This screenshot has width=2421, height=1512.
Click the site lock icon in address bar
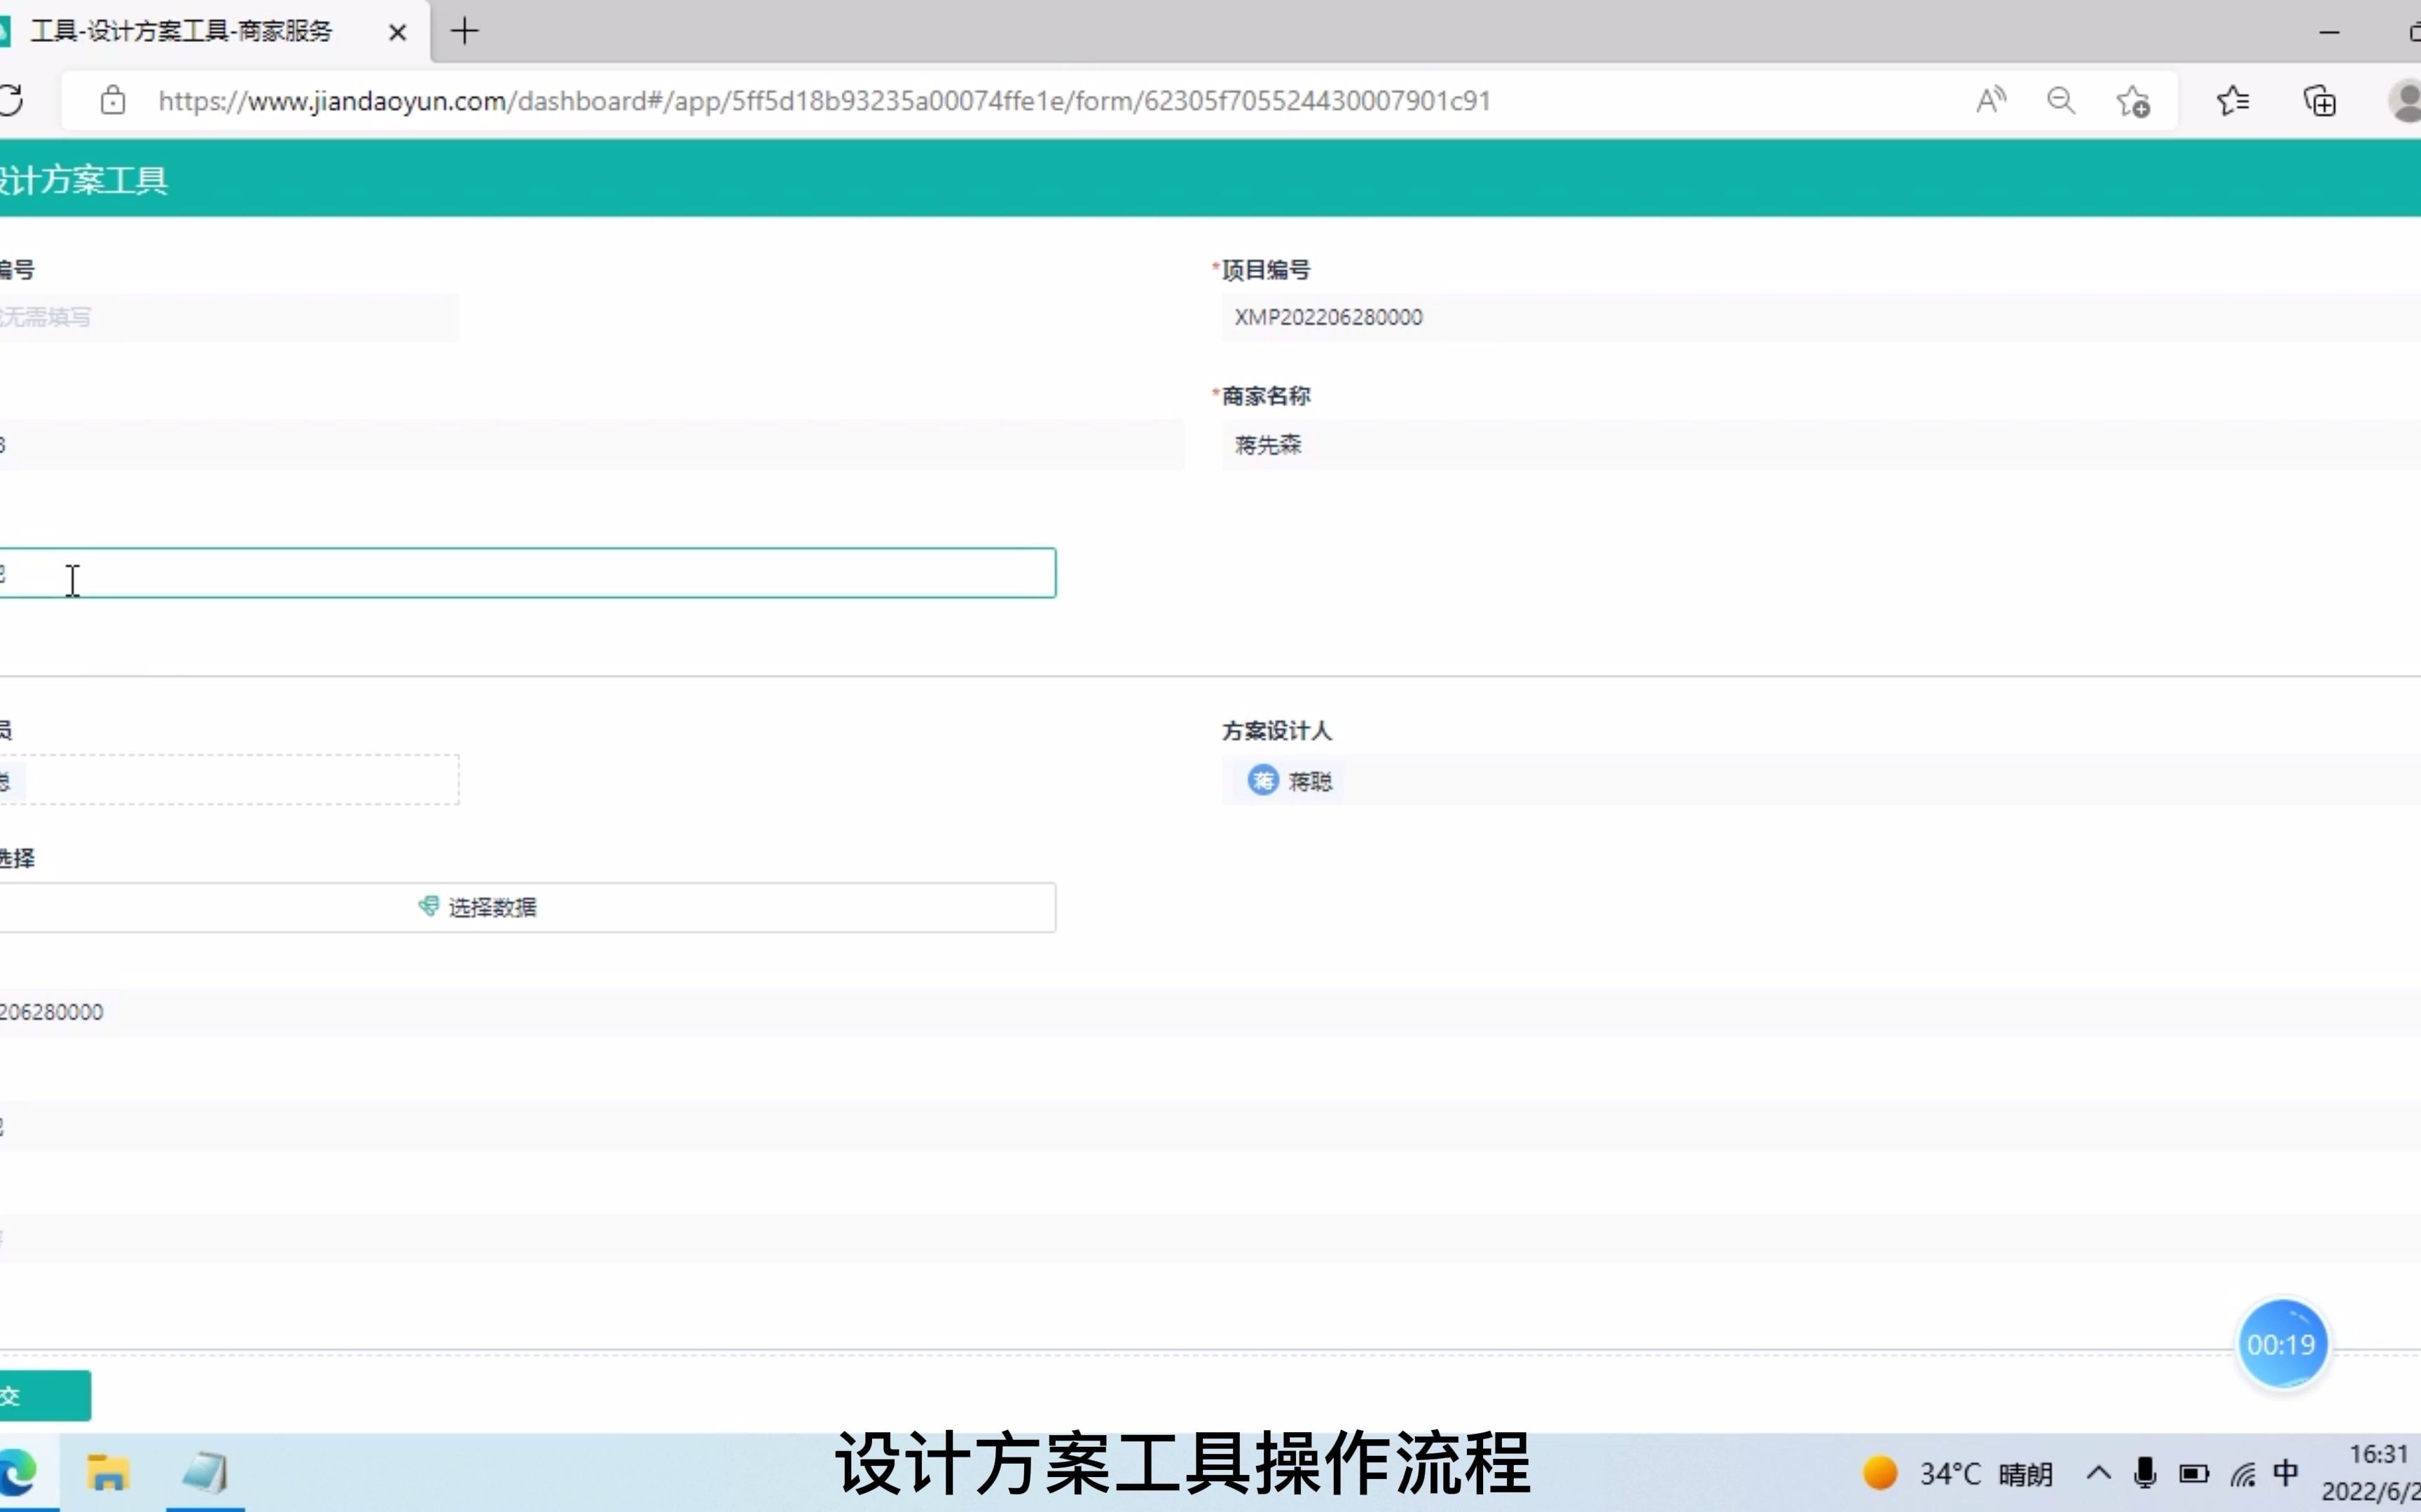(x=113, y=101)
